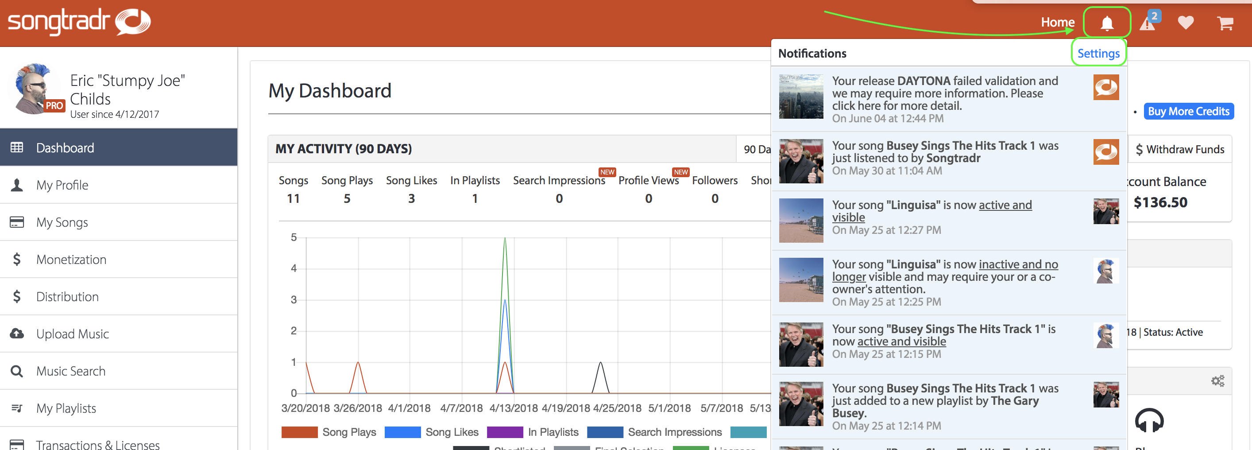Open My Profile in the sidebar

pos(119,185)
